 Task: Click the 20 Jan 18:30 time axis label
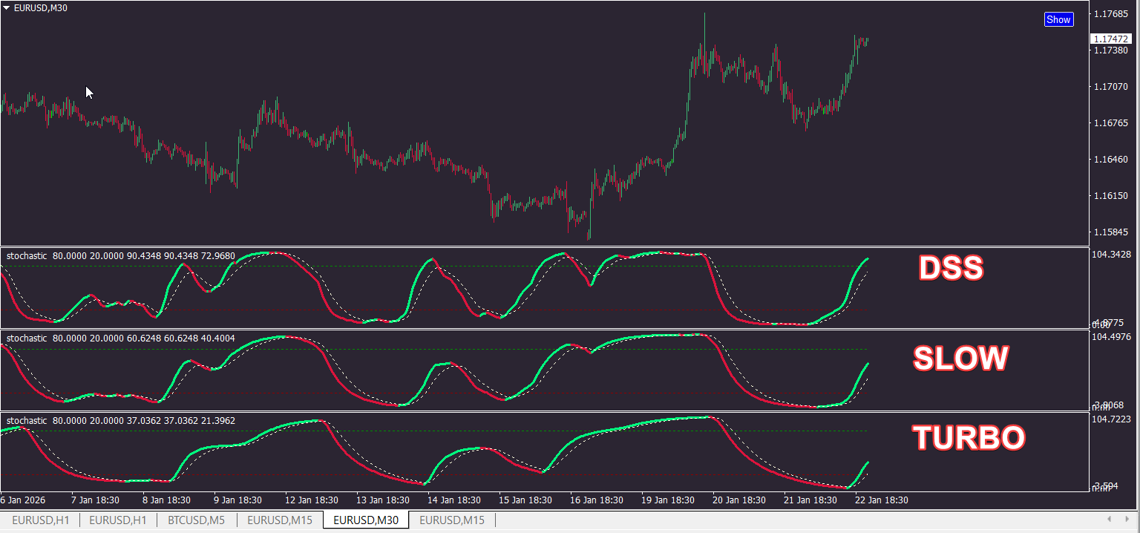coord(739,500)
